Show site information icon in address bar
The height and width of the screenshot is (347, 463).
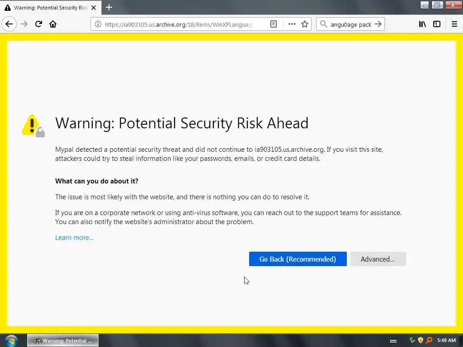click(x=98, y=24)
